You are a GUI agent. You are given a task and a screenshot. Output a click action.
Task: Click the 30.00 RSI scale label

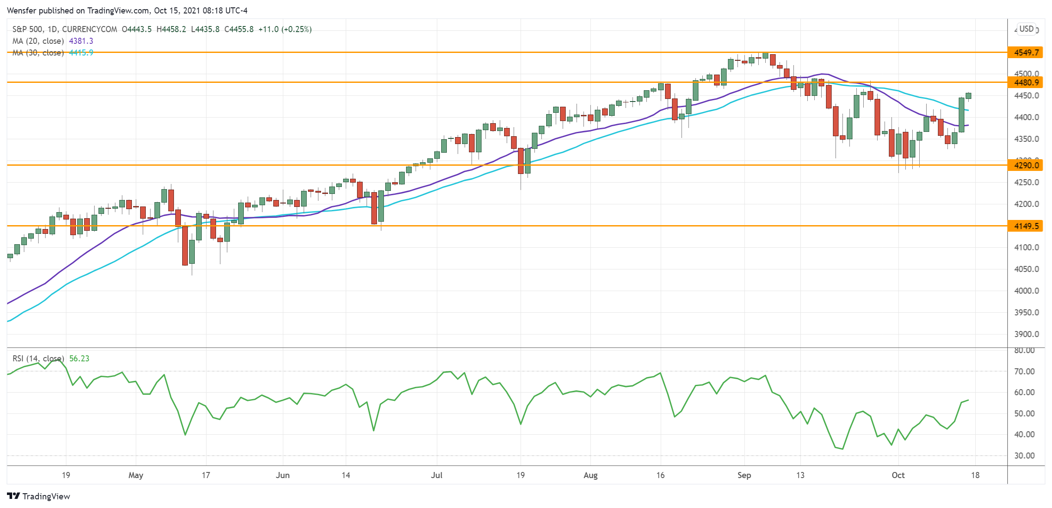point(1024,456)
